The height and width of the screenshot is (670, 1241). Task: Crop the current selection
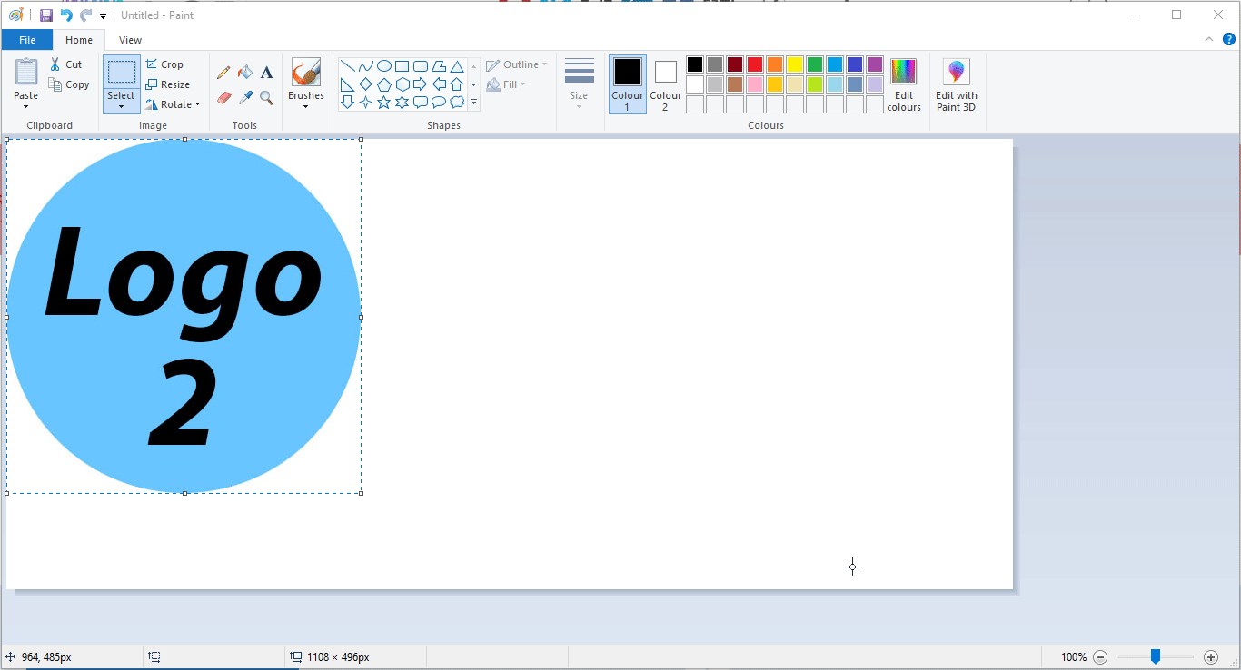pyautogui.click(x=164, y=64)
